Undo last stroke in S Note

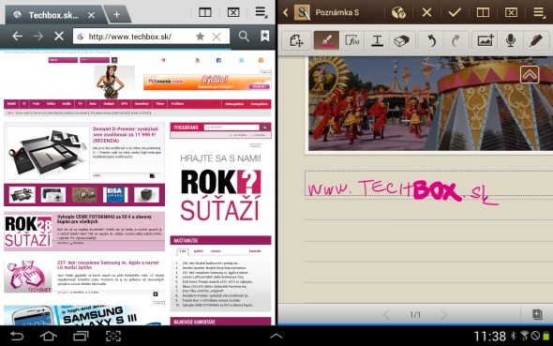point(431,40)
